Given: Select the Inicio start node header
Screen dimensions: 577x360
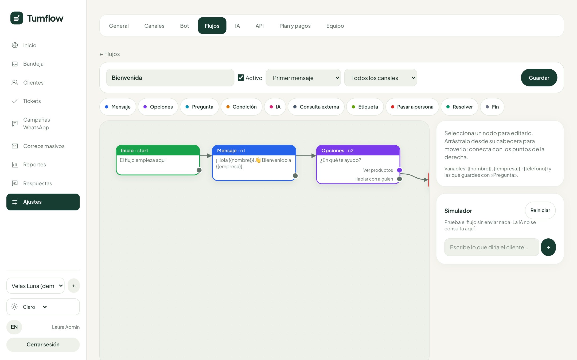Looking at the screenshot, I should 158,151.
